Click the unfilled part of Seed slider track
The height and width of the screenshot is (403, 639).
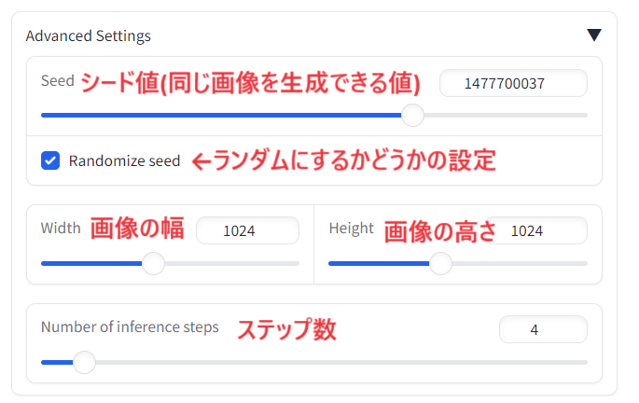point(506,116)
